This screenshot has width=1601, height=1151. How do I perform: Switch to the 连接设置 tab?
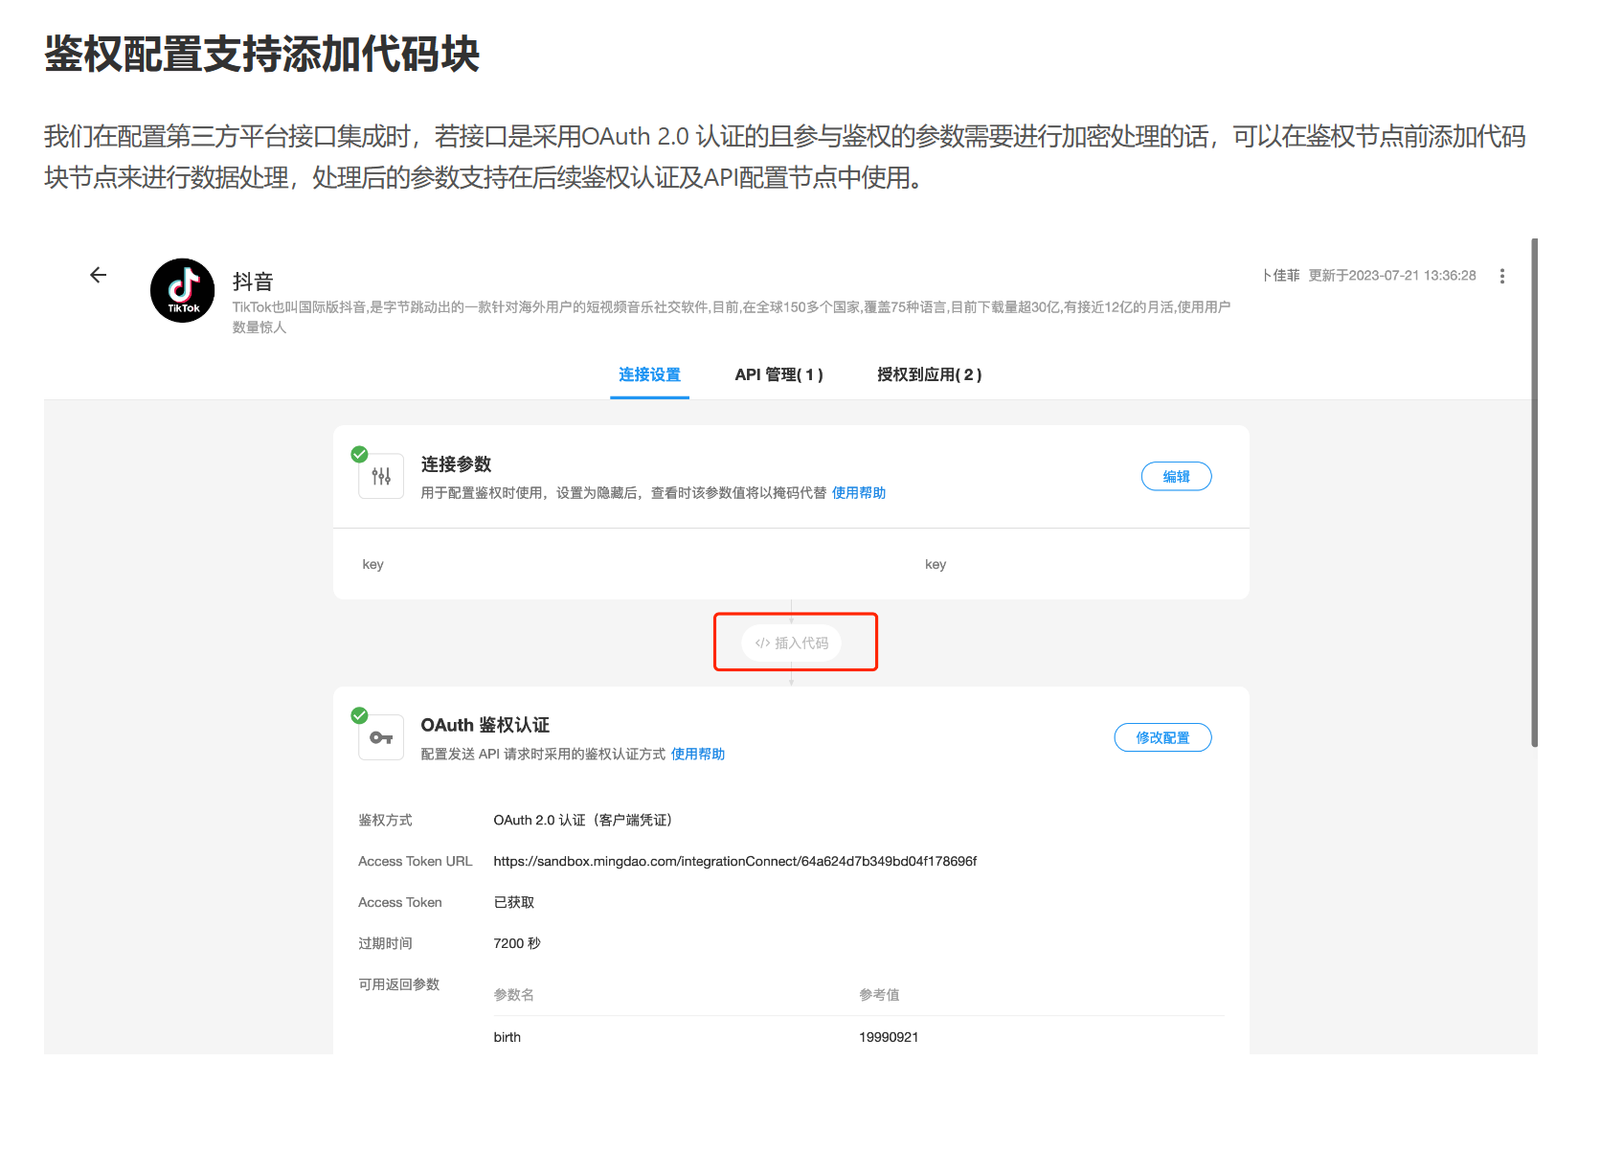click(649, 374)
